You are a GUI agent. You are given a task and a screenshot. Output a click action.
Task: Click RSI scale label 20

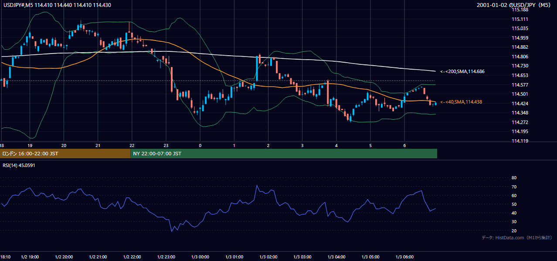pos(514,231)
